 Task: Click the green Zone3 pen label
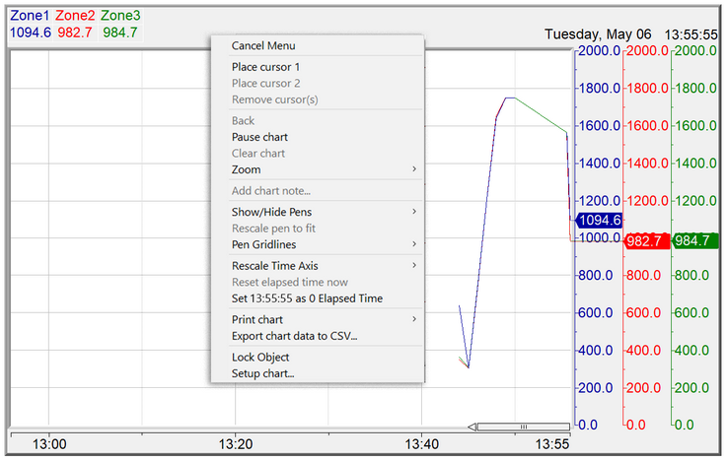(120, 16)
